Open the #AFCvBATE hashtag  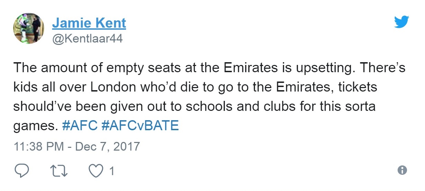tap(140, 126)
